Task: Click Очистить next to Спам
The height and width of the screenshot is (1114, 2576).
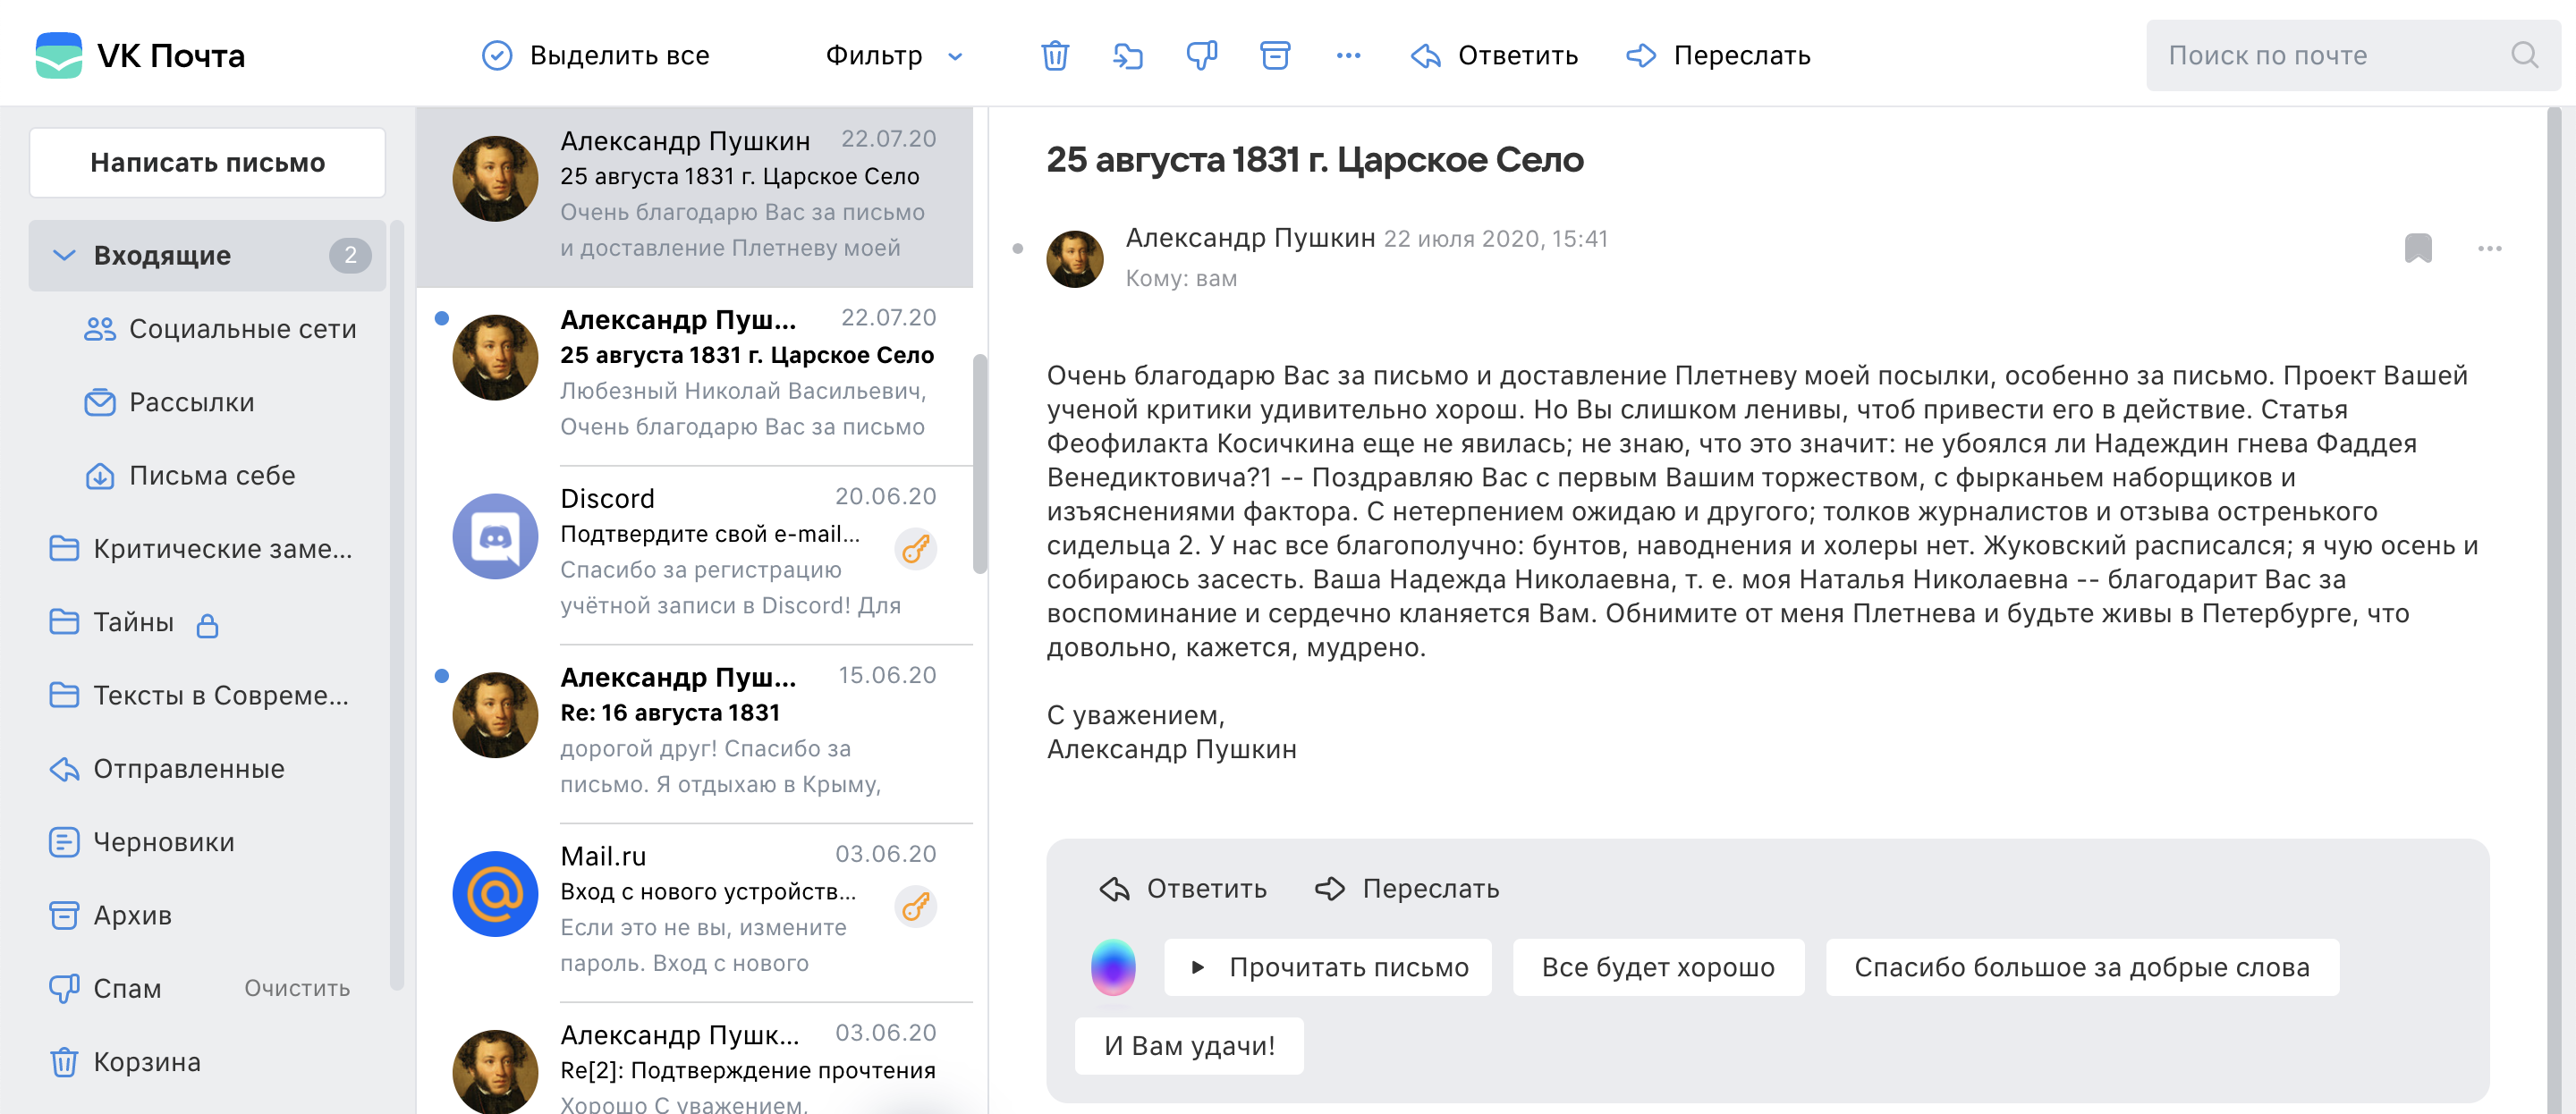Action: tap(297, 988)
